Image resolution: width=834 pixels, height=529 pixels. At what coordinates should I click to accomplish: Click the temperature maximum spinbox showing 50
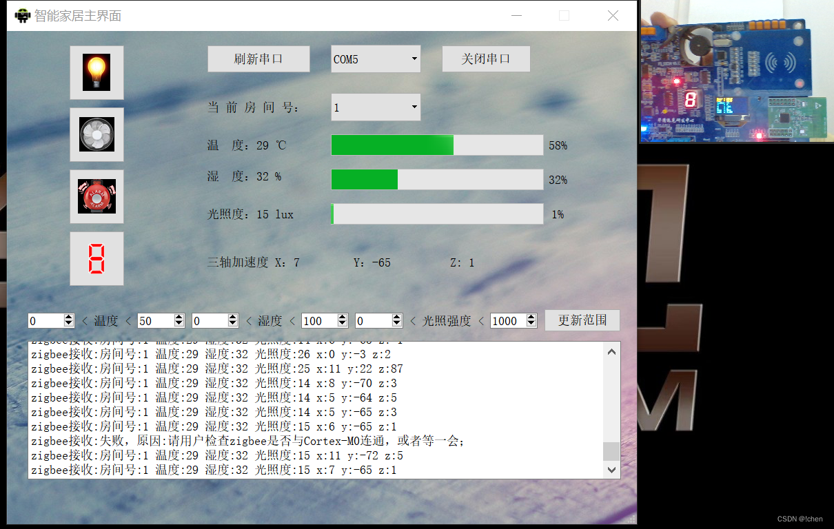pos(161,321)
